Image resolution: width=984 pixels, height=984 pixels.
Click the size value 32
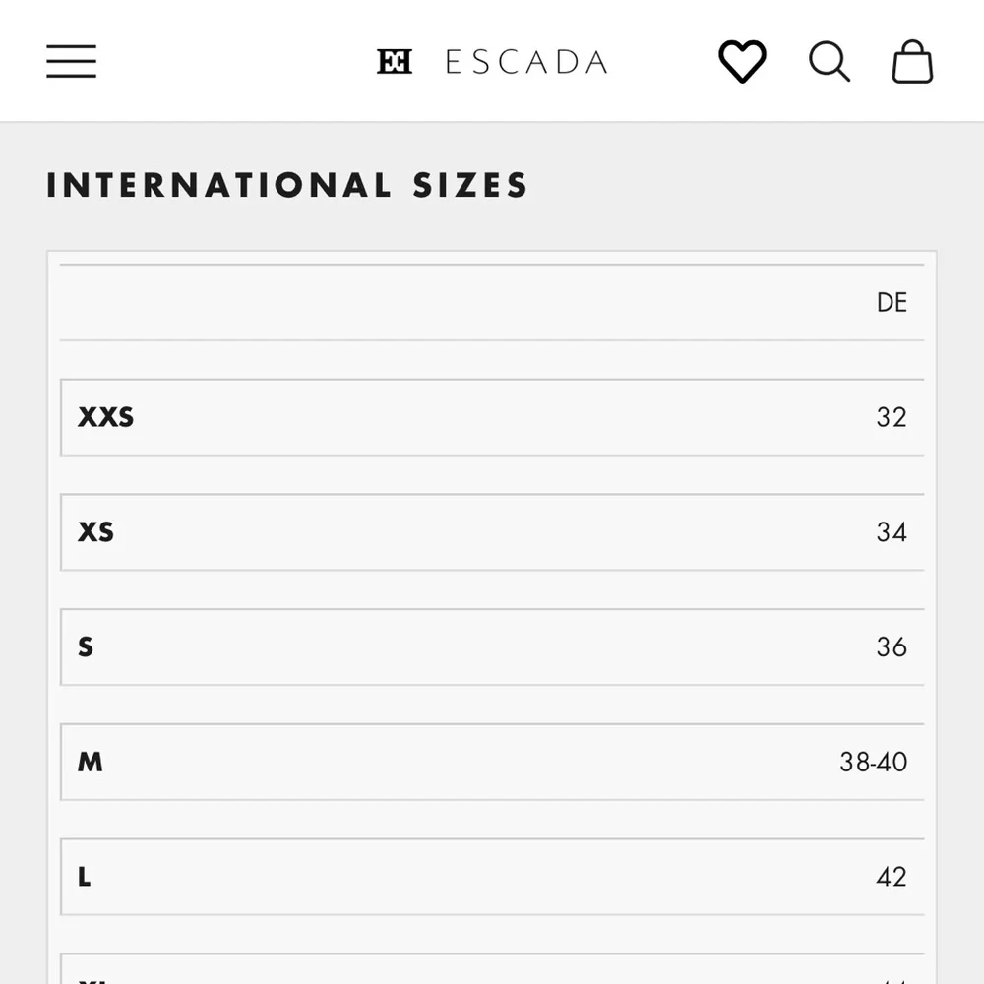click(892, 417)
